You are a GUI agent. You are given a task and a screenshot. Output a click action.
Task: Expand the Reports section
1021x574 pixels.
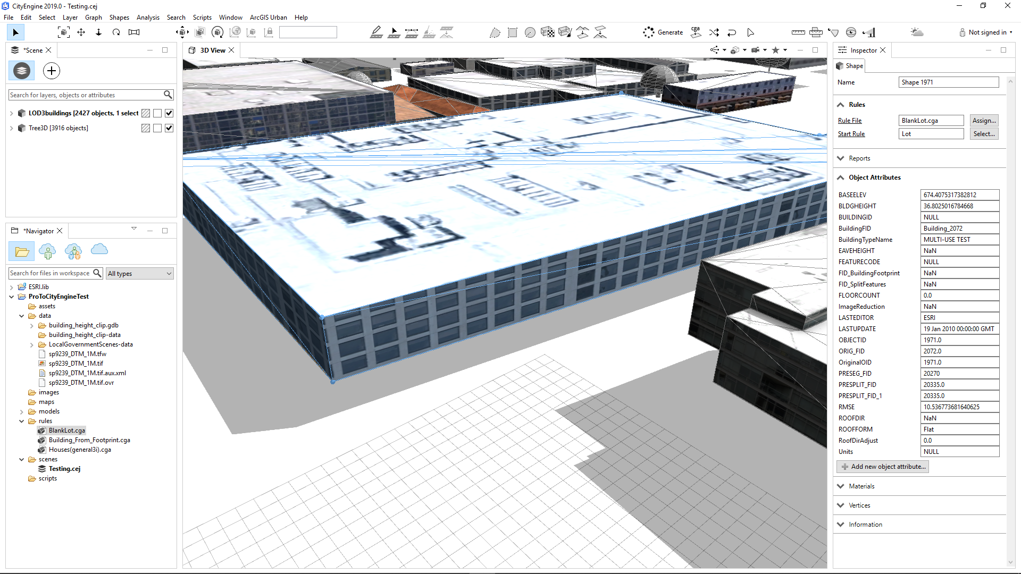pyautogui.click(x=840, y=158)
